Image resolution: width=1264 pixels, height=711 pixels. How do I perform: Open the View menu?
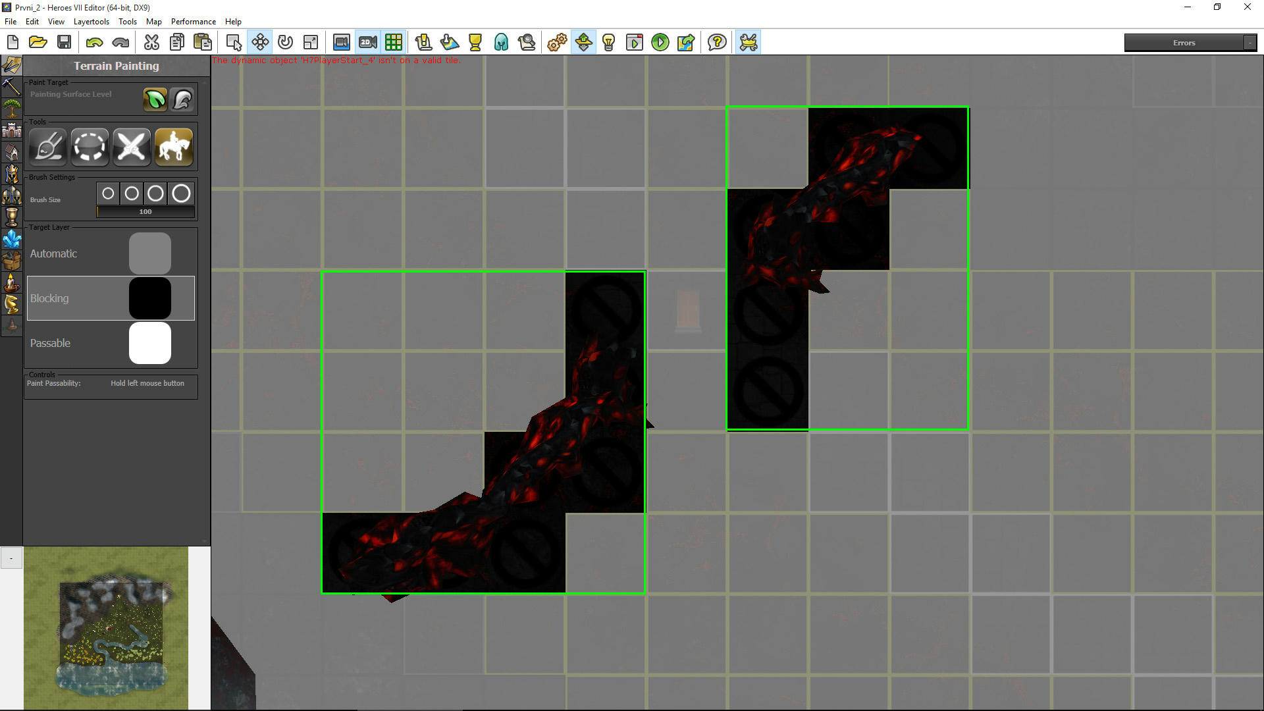57,22
